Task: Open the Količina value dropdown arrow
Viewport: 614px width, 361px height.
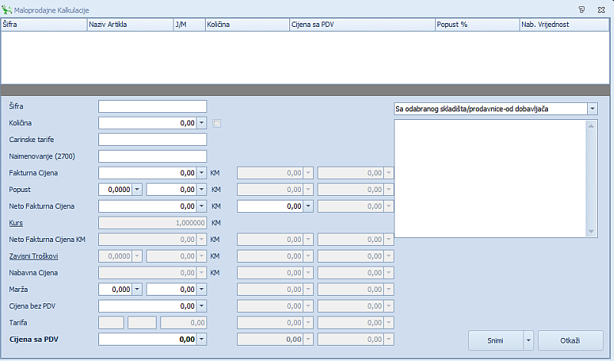Action: coord(201,123)
